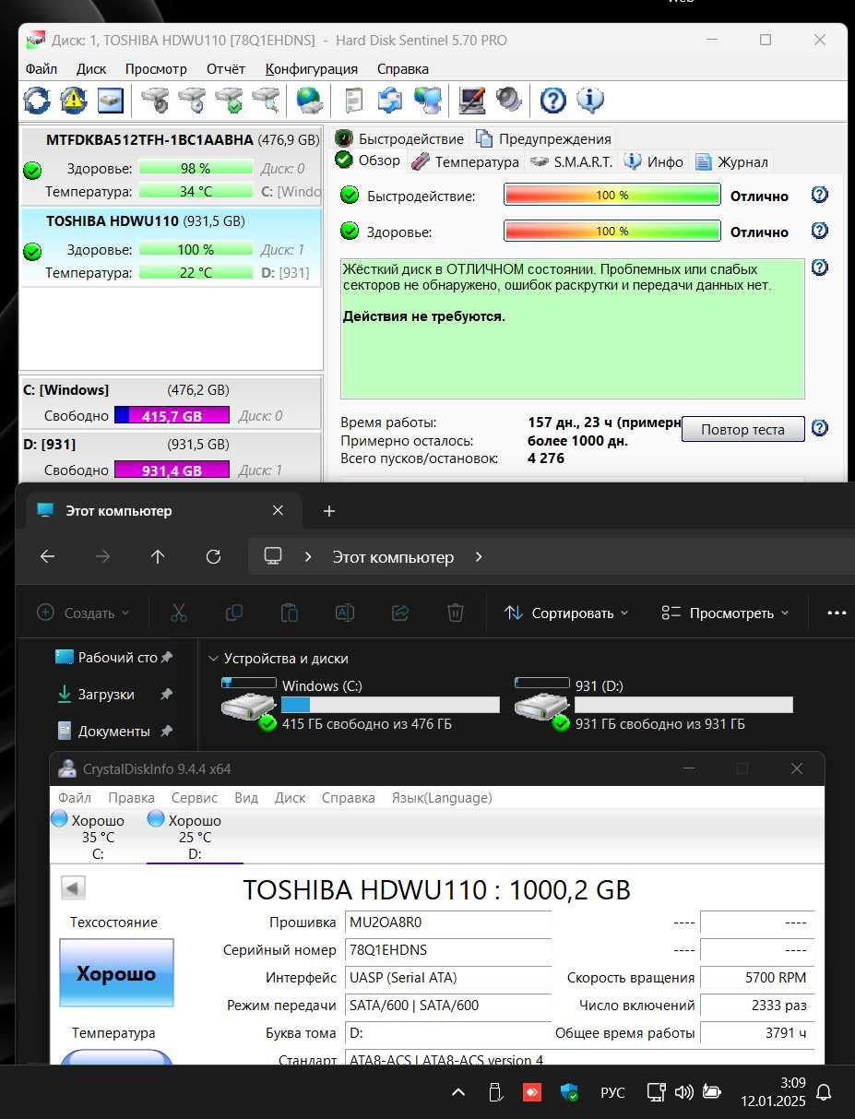This screenshot has height=1119, width=855.
Task: Click the Delete trash icon in Explorer
Action: coord(455,613)
